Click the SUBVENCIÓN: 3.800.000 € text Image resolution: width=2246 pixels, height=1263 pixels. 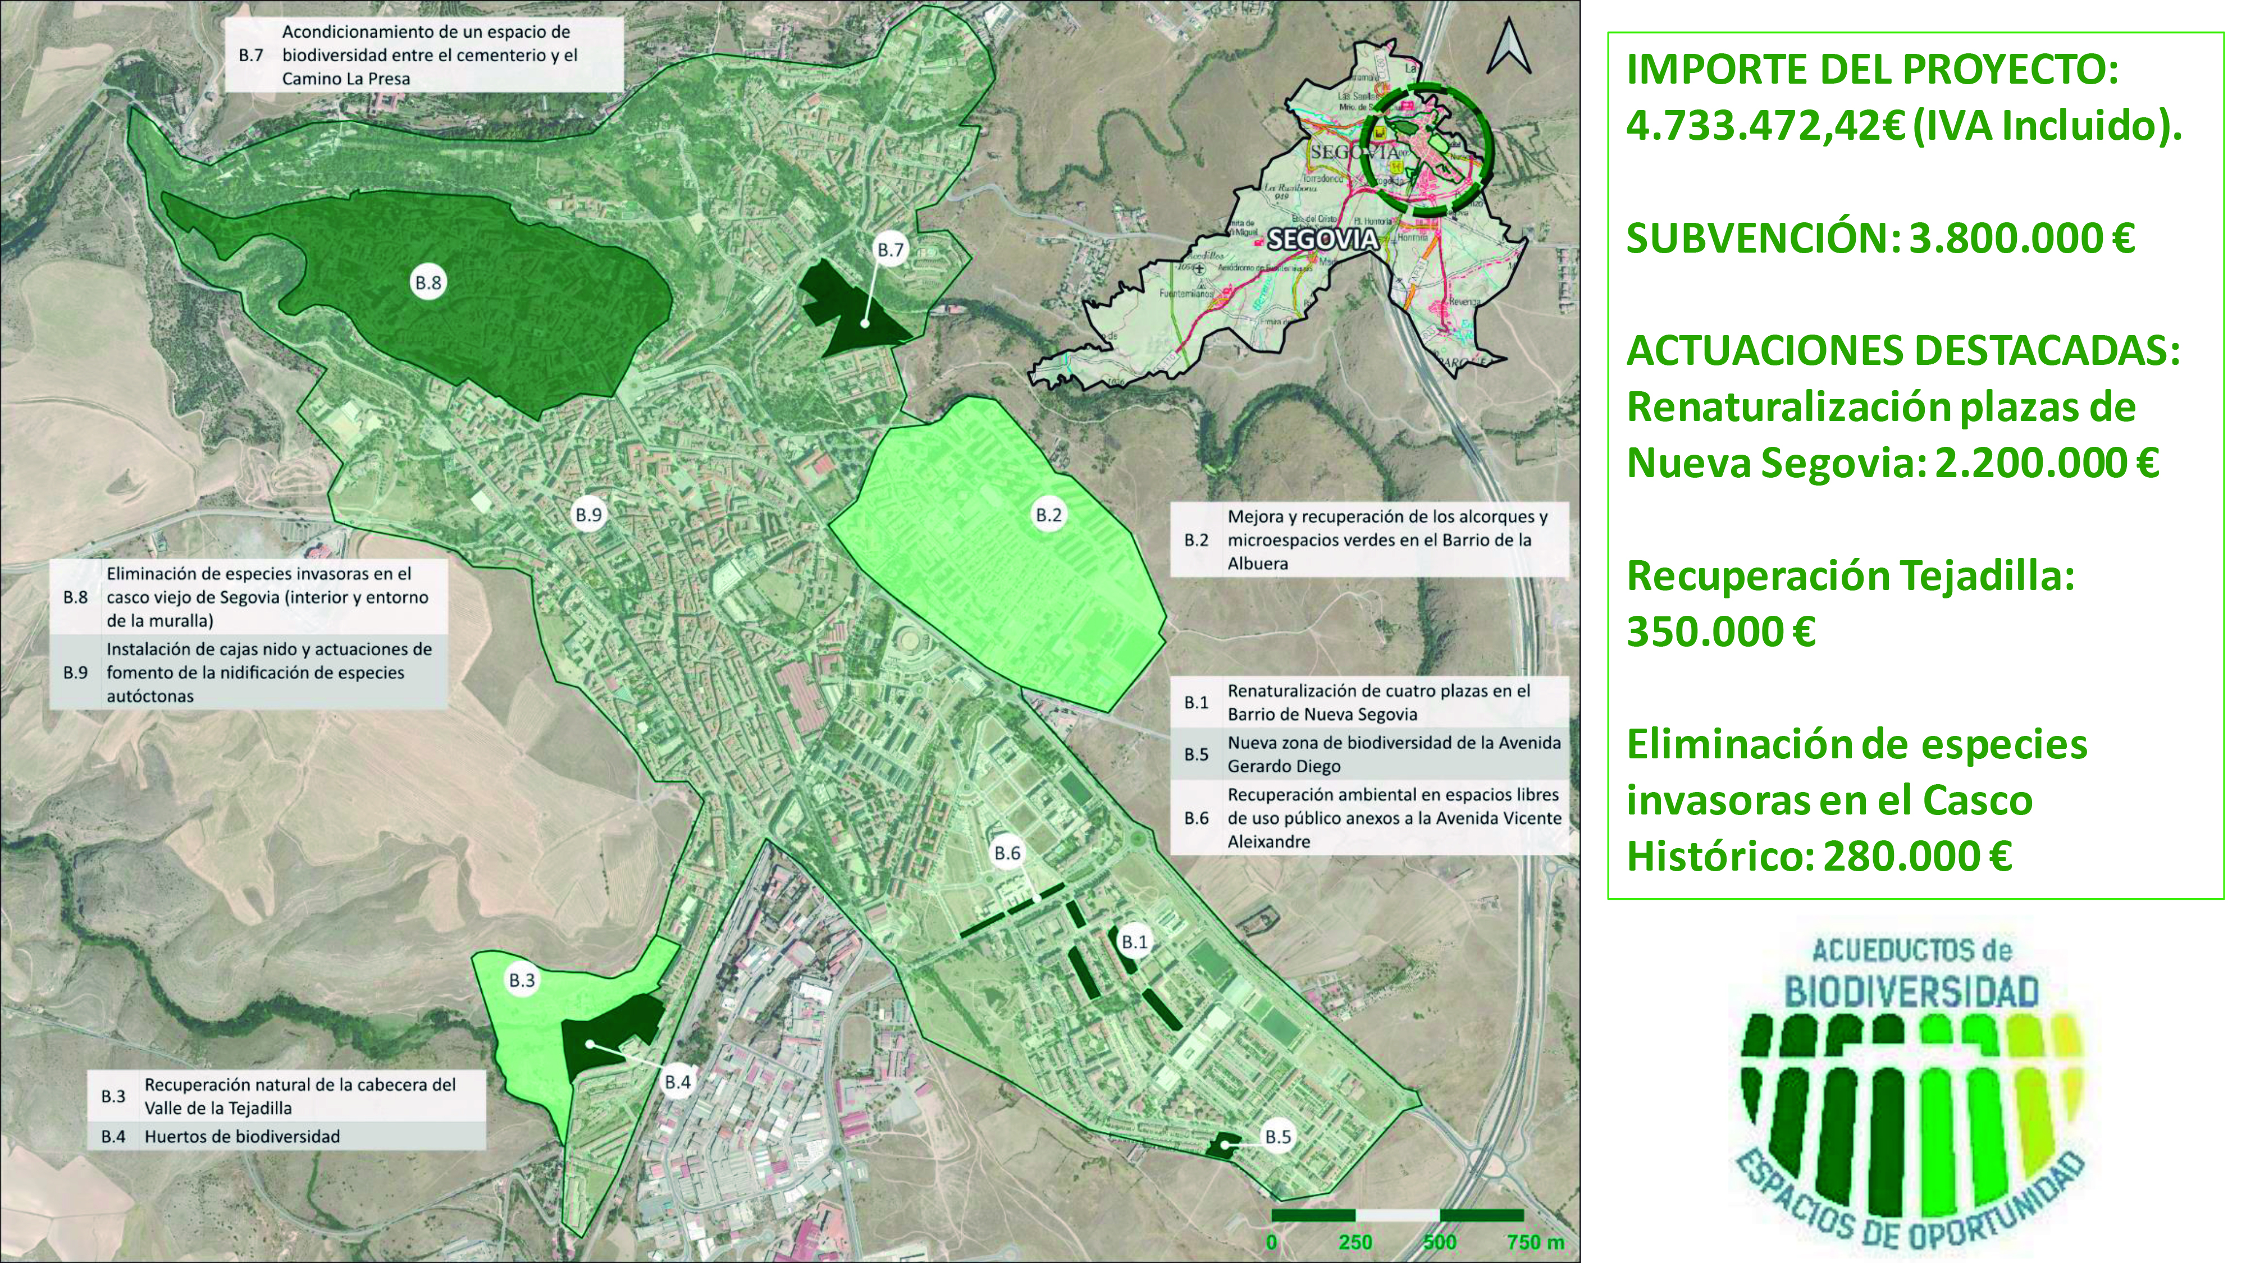pyautogui.click(x=1880, y=238)
